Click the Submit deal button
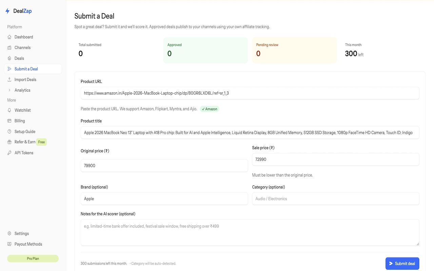 [402, 264]
